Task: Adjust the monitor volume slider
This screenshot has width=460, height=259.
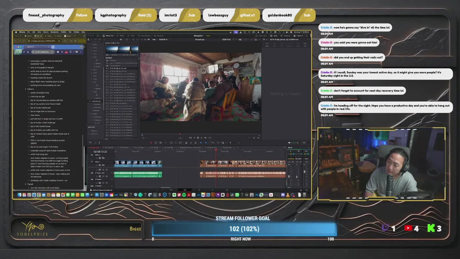Action: 295,143
